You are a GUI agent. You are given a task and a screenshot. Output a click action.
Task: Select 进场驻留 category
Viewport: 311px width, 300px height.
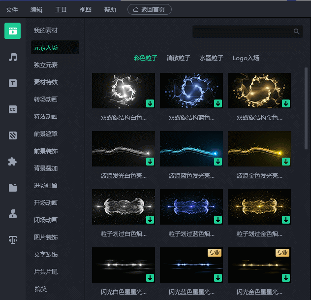(x=46, y=186)
